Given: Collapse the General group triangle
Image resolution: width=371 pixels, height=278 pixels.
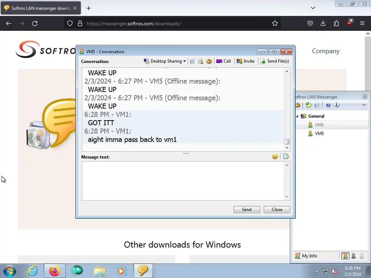Looking at the screenshot, I should pos(297,116).
